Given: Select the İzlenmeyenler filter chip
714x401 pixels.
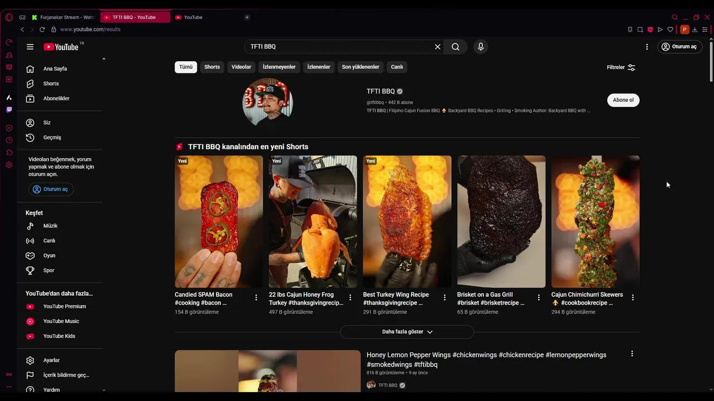Looking at the screenshot, I should (279, 67).
